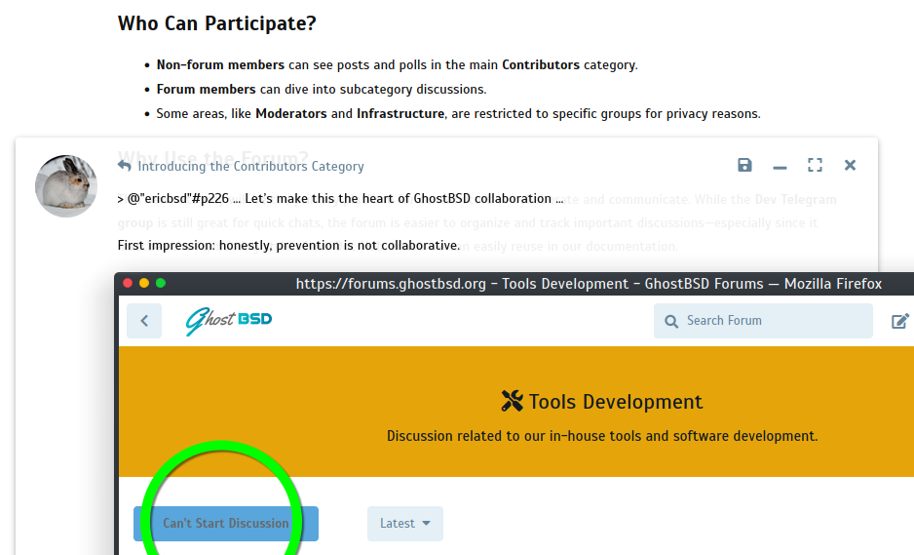Expand the reply composer to full screen
The height and width of the screenshot is (555, 914).
click(815, 165)
